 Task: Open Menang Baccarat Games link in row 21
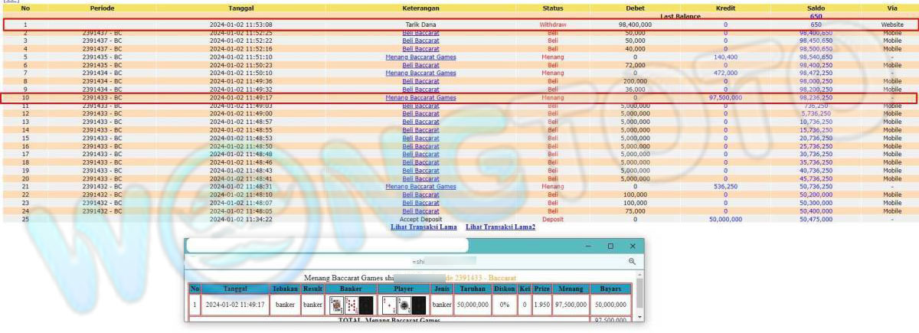(420, 187)
